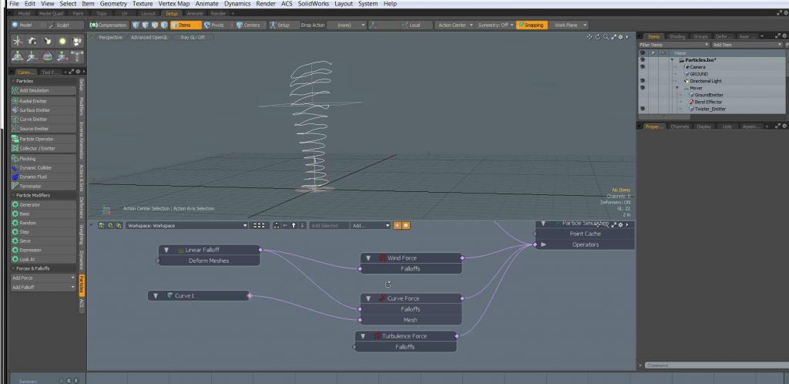Screen dimensions: 789x384
Task: Toggle visibility eye of Directional Light
Action: (x=642, y=80)
